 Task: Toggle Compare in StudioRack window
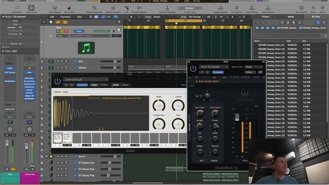(217, 72)
